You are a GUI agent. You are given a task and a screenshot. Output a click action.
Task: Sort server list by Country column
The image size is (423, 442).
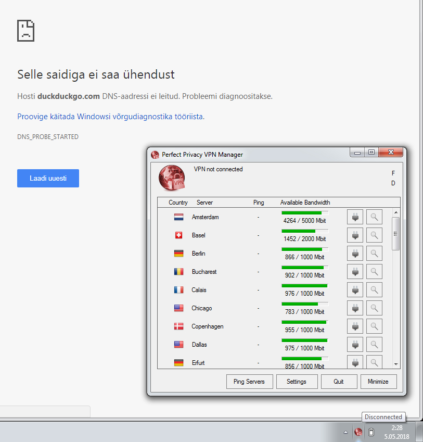click(178, 203)
